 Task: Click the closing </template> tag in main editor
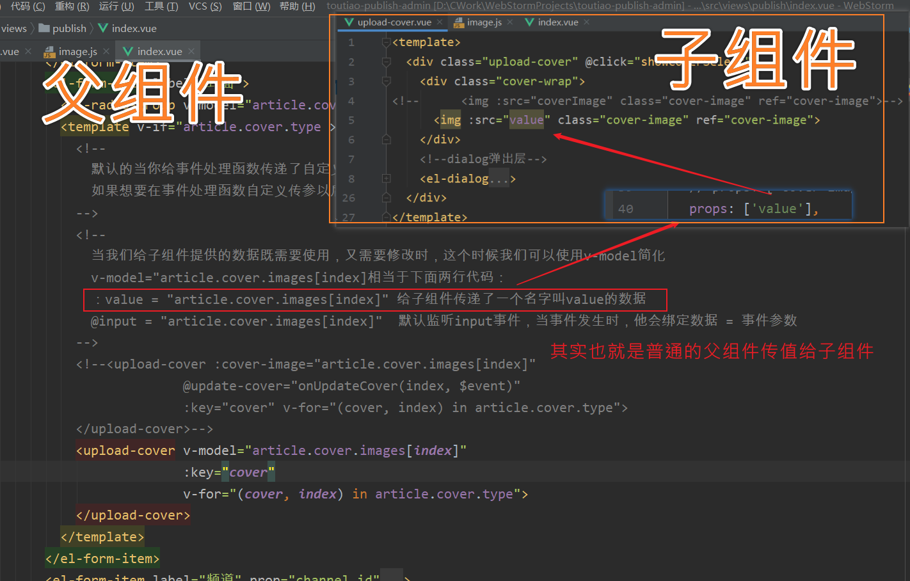point(102,537)
